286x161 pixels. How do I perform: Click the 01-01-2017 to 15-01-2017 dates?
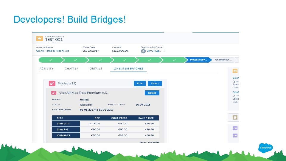point(97,110)
